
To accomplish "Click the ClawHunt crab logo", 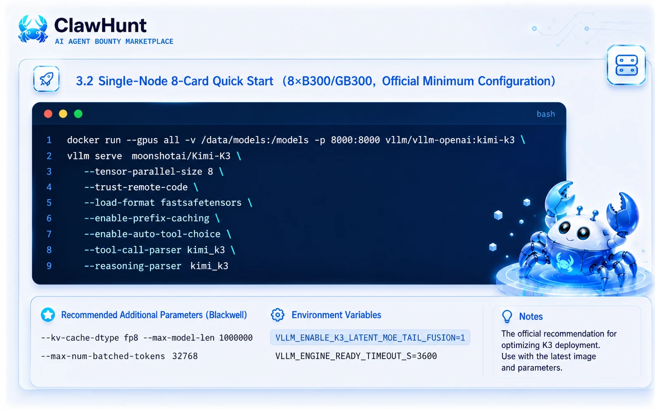I will (x=33, y=29).
